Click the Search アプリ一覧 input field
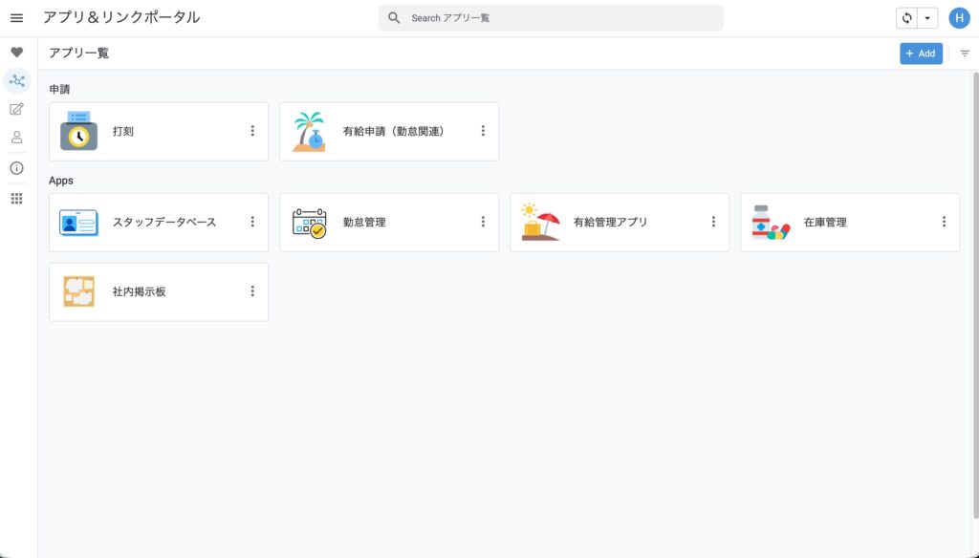 [559, 18]
